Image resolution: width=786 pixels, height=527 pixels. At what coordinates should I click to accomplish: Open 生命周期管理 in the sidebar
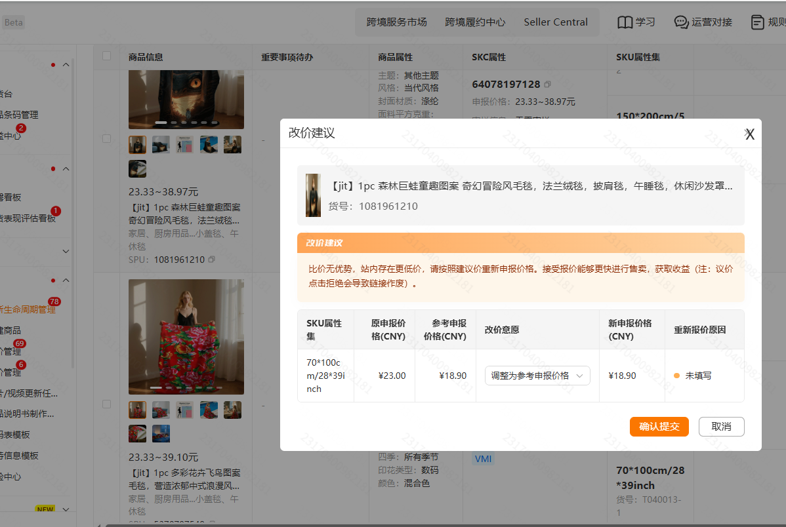click(28, 309)
